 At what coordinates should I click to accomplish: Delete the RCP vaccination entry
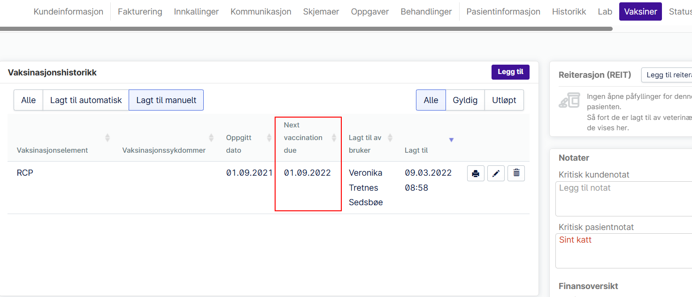point(516,173)
